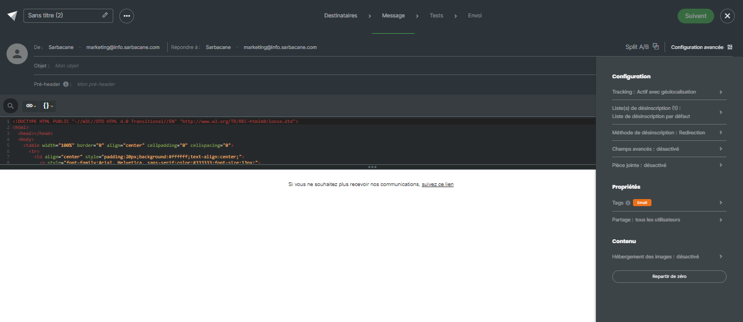Click the Repartir de zéro button
The image size is (743, 322).
[669, 276]
